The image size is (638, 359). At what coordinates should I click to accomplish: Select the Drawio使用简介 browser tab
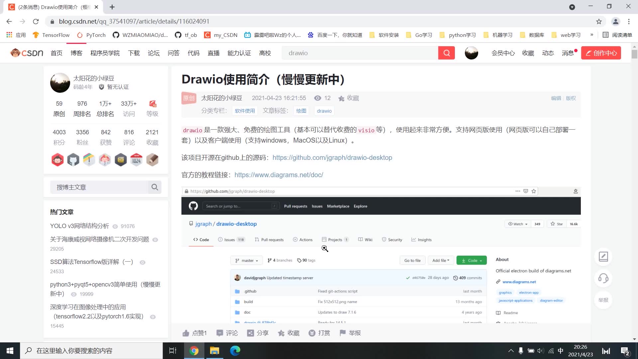(x=53, y=7)
